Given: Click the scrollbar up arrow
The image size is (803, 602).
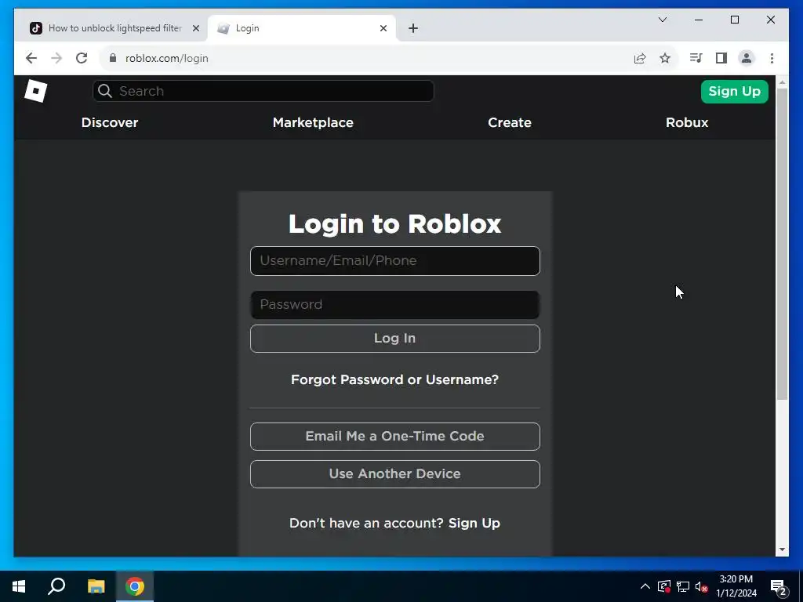Looking at the screenshot, I should (x=782, y=82).
